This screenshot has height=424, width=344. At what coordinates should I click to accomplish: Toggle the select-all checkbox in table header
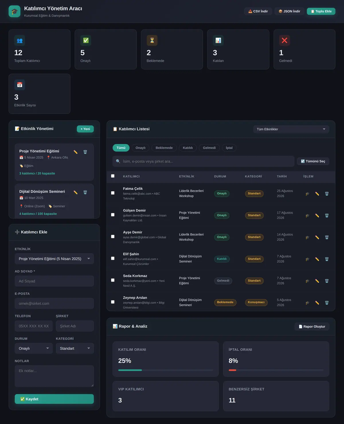pyautogui.click(x=113, y=176)
